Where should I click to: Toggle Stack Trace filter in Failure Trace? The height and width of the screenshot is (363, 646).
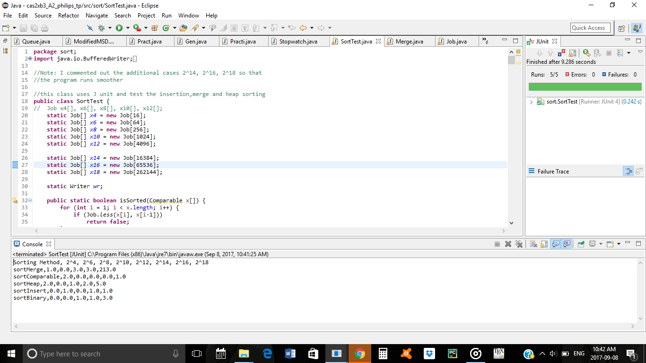628,171
